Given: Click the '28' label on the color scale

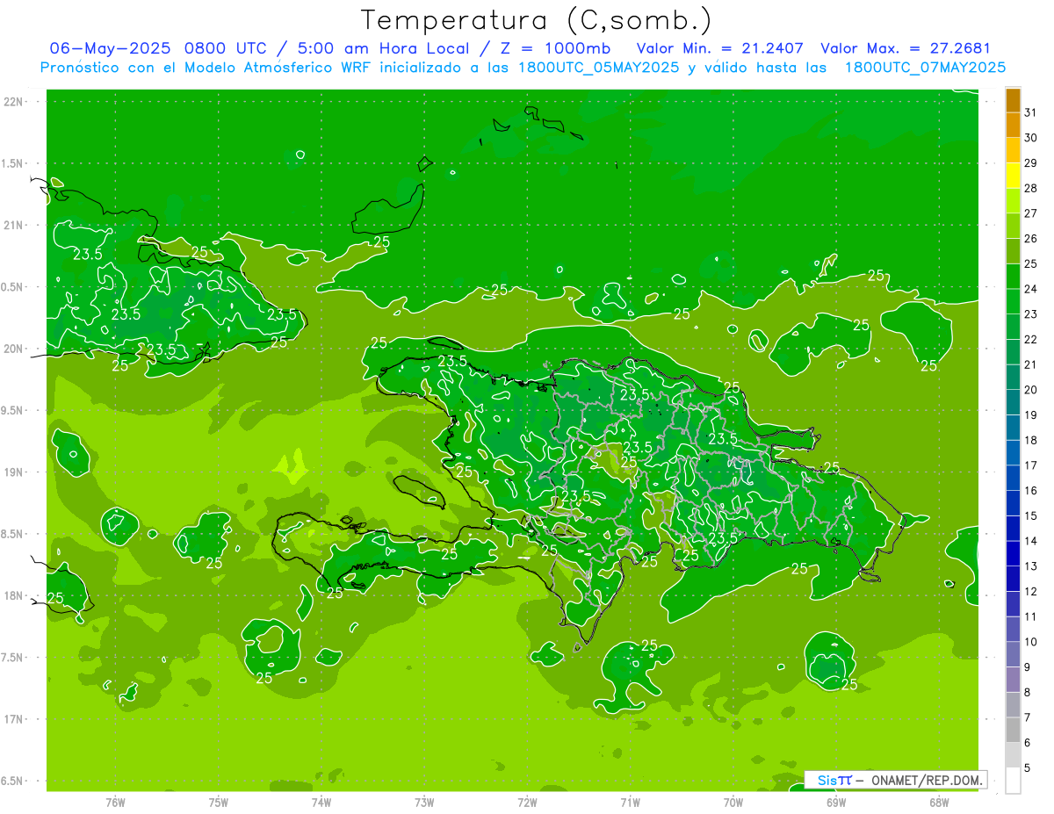Looking at the screenshot, I should (1031, 188).
